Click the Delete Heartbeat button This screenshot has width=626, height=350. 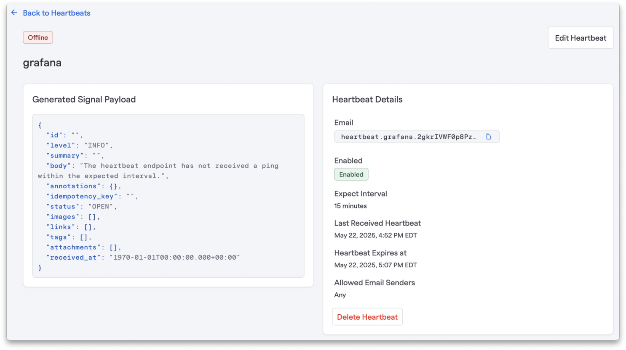[x=367, y=317]
